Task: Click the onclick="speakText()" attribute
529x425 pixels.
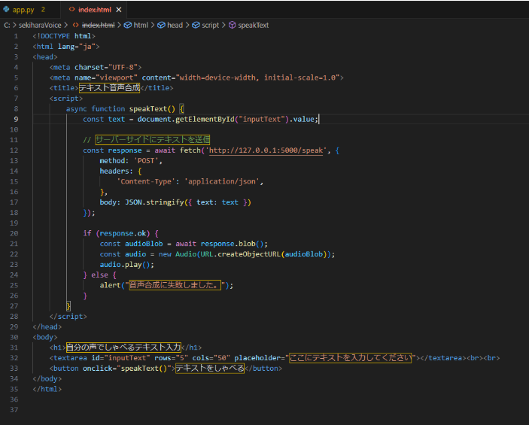Action: coord(127,369)
